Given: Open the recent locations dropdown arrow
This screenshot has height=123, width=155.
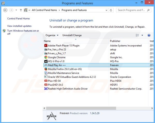Looking at the screenshot, I should [x=16, y=10].
